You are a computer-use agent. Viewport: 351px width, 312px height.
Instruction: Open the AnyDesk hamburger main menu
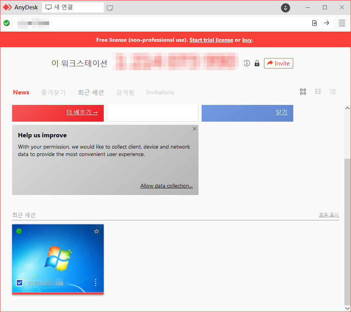click(342, 23)
